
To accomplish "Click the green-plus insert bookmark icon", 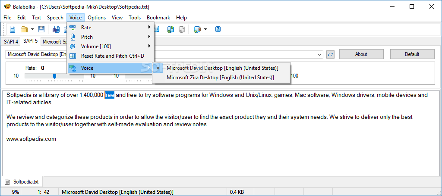I will point(170,29).
